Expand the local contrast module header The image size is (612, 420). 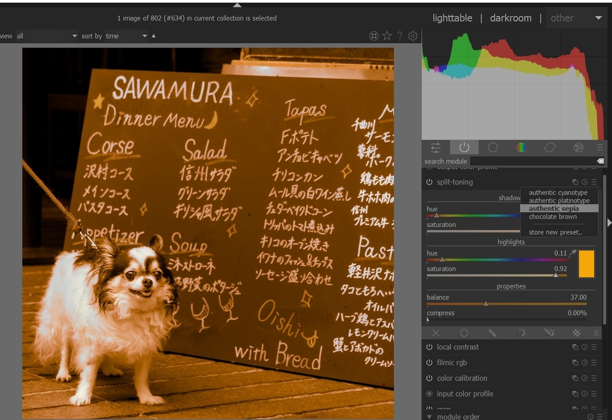click(458, 347)
